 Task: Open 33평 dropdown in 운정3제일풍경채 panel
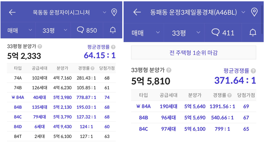click(x=184, y=33)
